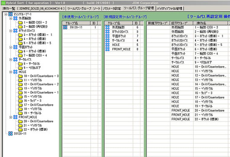
Task: Collapse the FRONT_HOLE tree node
Action: tap(11, 117)
